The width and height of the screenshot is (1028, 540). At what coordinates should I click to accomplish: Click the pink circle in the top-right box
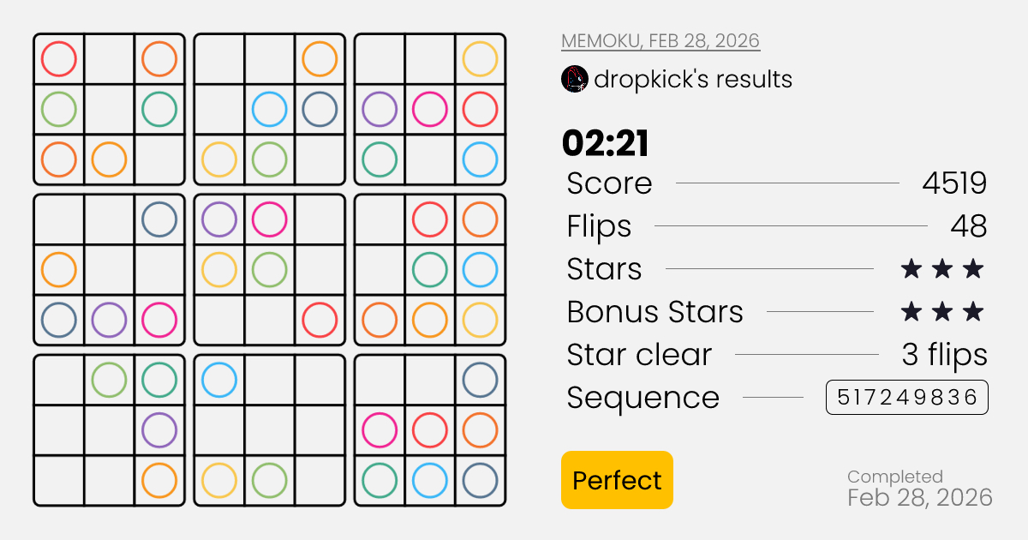click(430, 109)
